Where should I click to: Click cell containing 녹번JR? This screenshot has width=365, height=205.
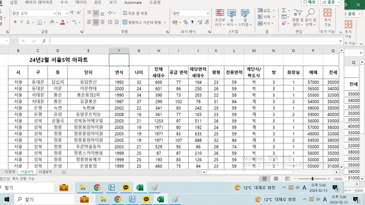coord(88,108)
